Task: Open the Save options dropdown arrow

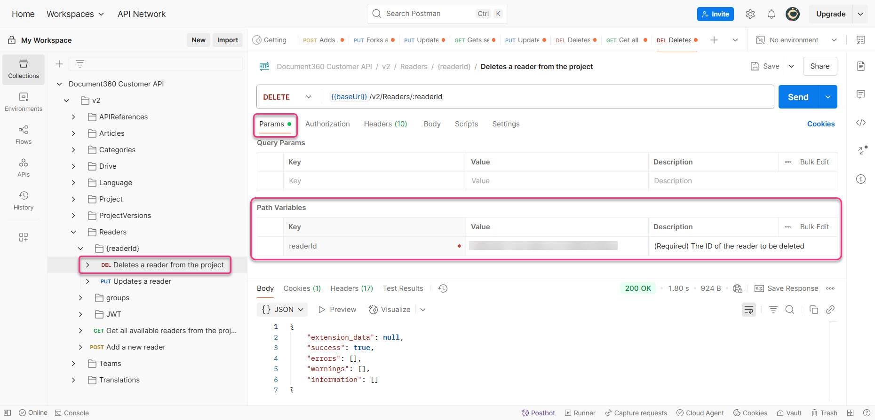Action: click(791, 66)
